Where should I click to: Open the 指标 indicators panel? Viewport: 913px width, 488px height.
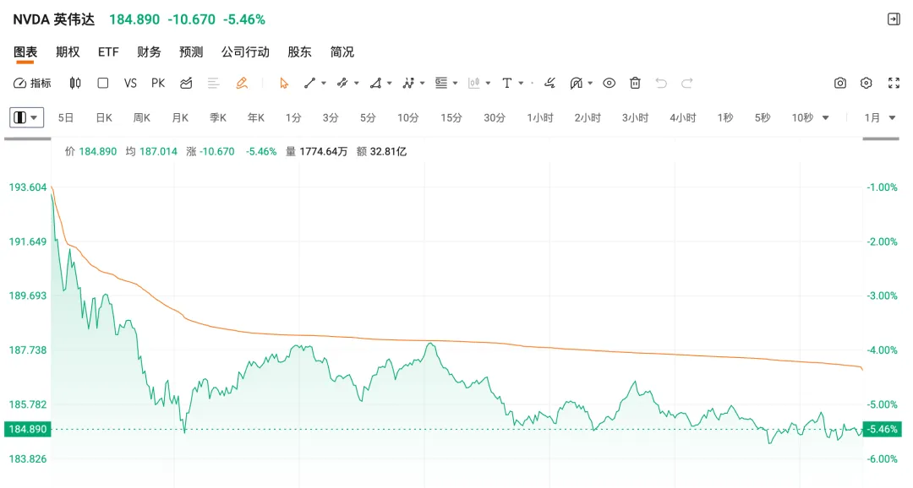[32, 83]
